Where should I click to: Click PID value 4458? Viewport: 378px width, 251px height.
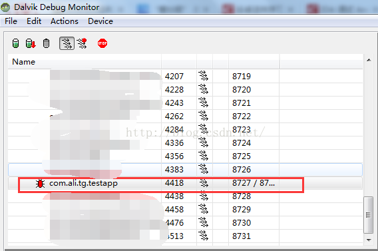174,210
